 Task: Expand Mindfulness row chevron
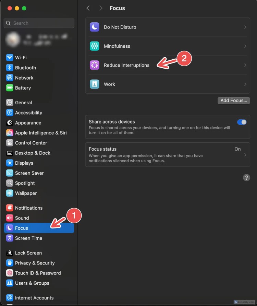coord(245,46)
